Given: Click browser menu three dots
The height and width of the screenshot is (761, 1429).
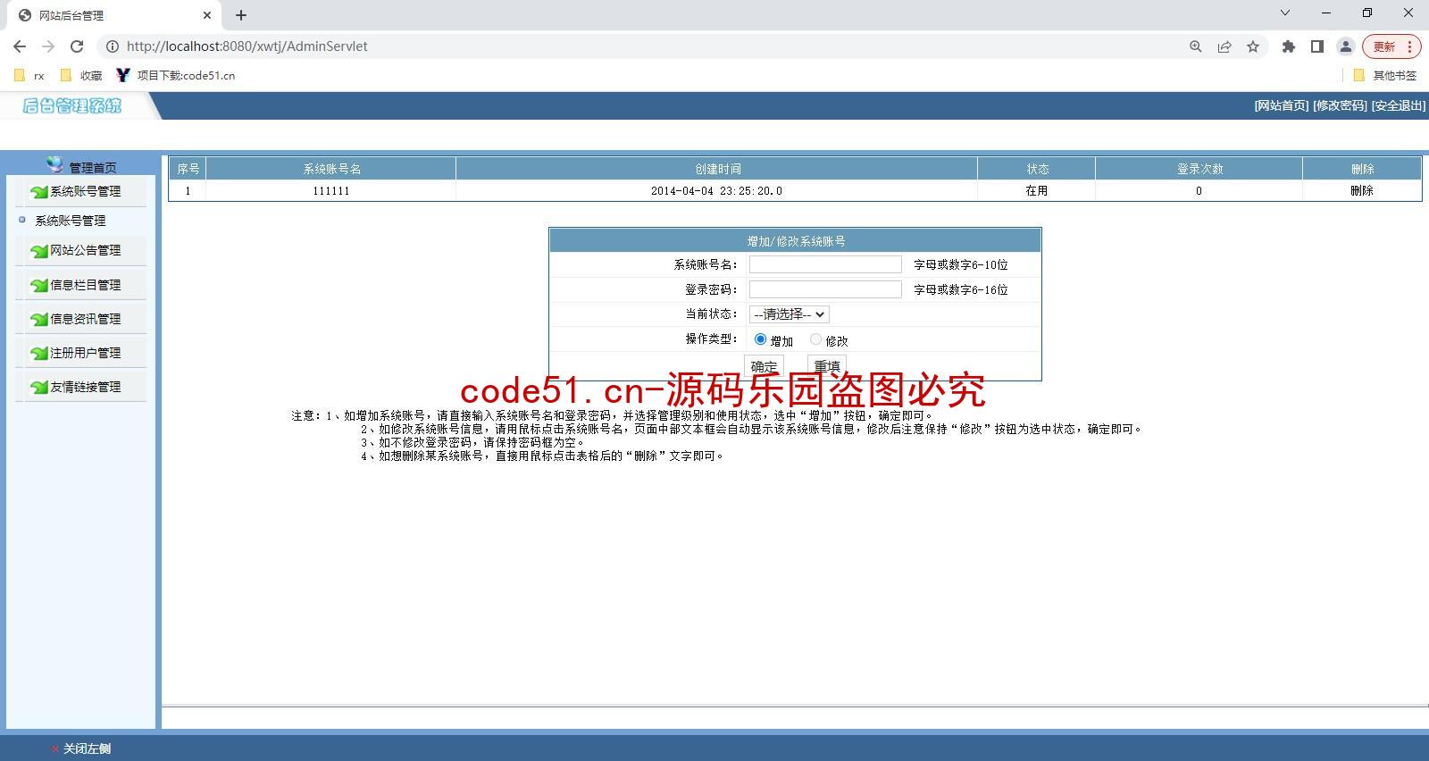Looking at the screenshot, I should (x=1410, y=46).
